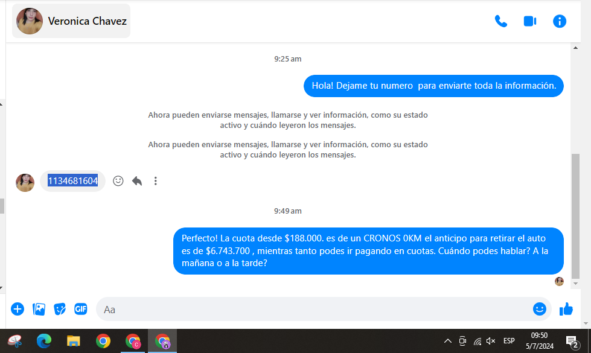Image resolution: width=591 pixels, height=353 pixels.
Task: Click the scrollbar up arrow of the chat
Action: [x=575, y=48]
